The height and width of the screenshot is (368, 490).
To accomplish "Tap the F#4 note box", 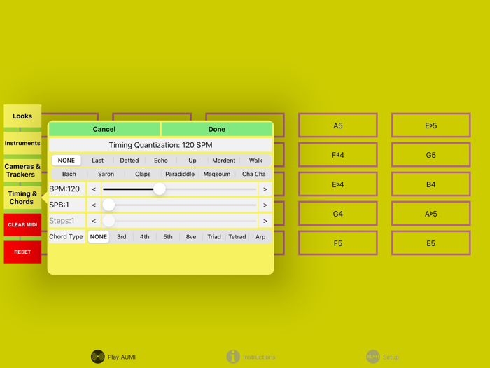I will pos(338,155).
